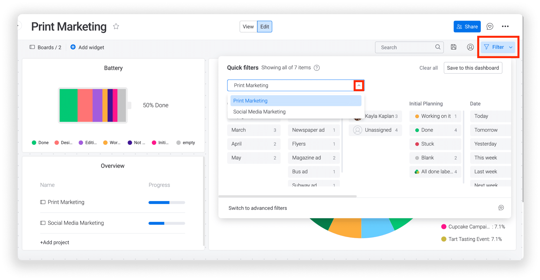Image resolution: width=540 pixels, height=280 pixels.
Task: Click the Initial Planning column header
Action: pos(426,104)
